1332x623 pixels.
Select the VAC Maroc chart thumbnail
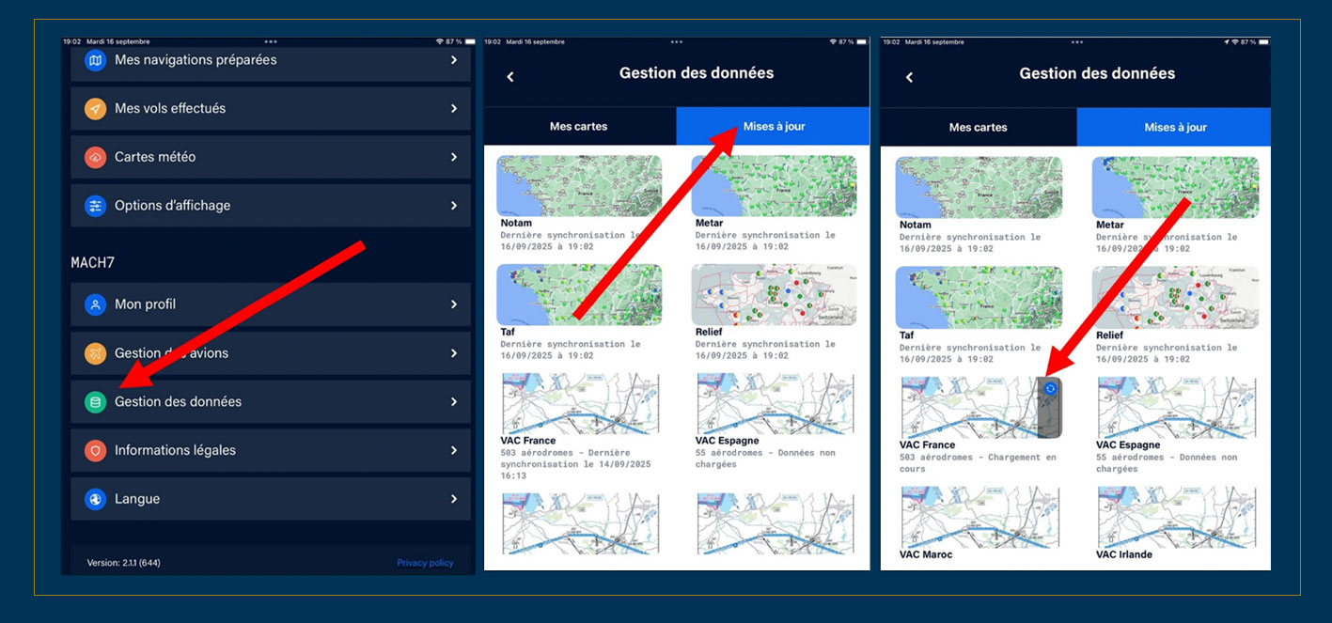(979, 517)
